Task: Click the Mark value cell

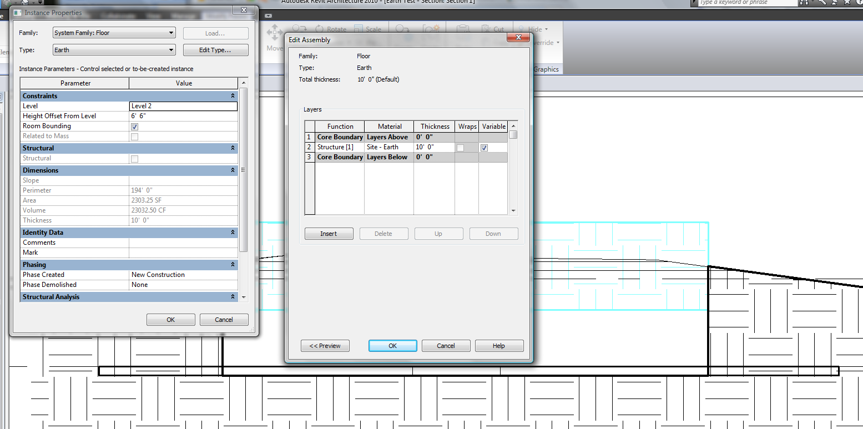Action: click(183, 253)
